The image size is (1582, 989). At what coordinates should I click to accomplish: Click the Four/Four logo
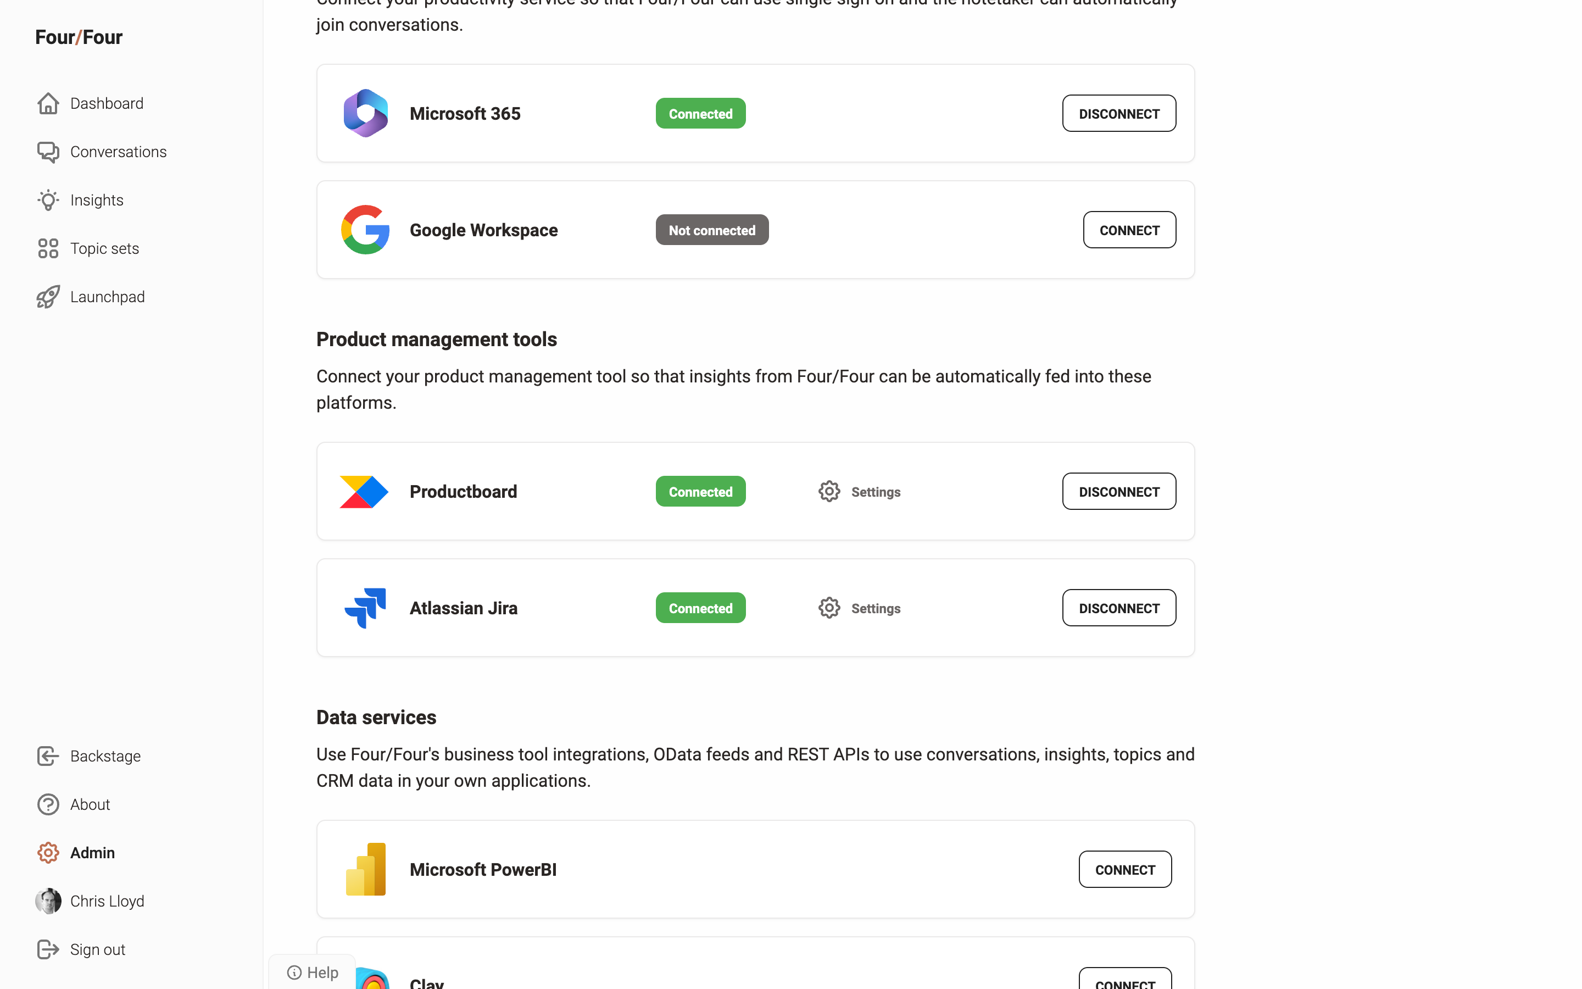[x=79, y=37]
